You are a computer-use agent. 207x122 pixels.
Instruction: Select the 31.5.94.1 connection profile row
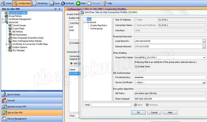(74, 73)
